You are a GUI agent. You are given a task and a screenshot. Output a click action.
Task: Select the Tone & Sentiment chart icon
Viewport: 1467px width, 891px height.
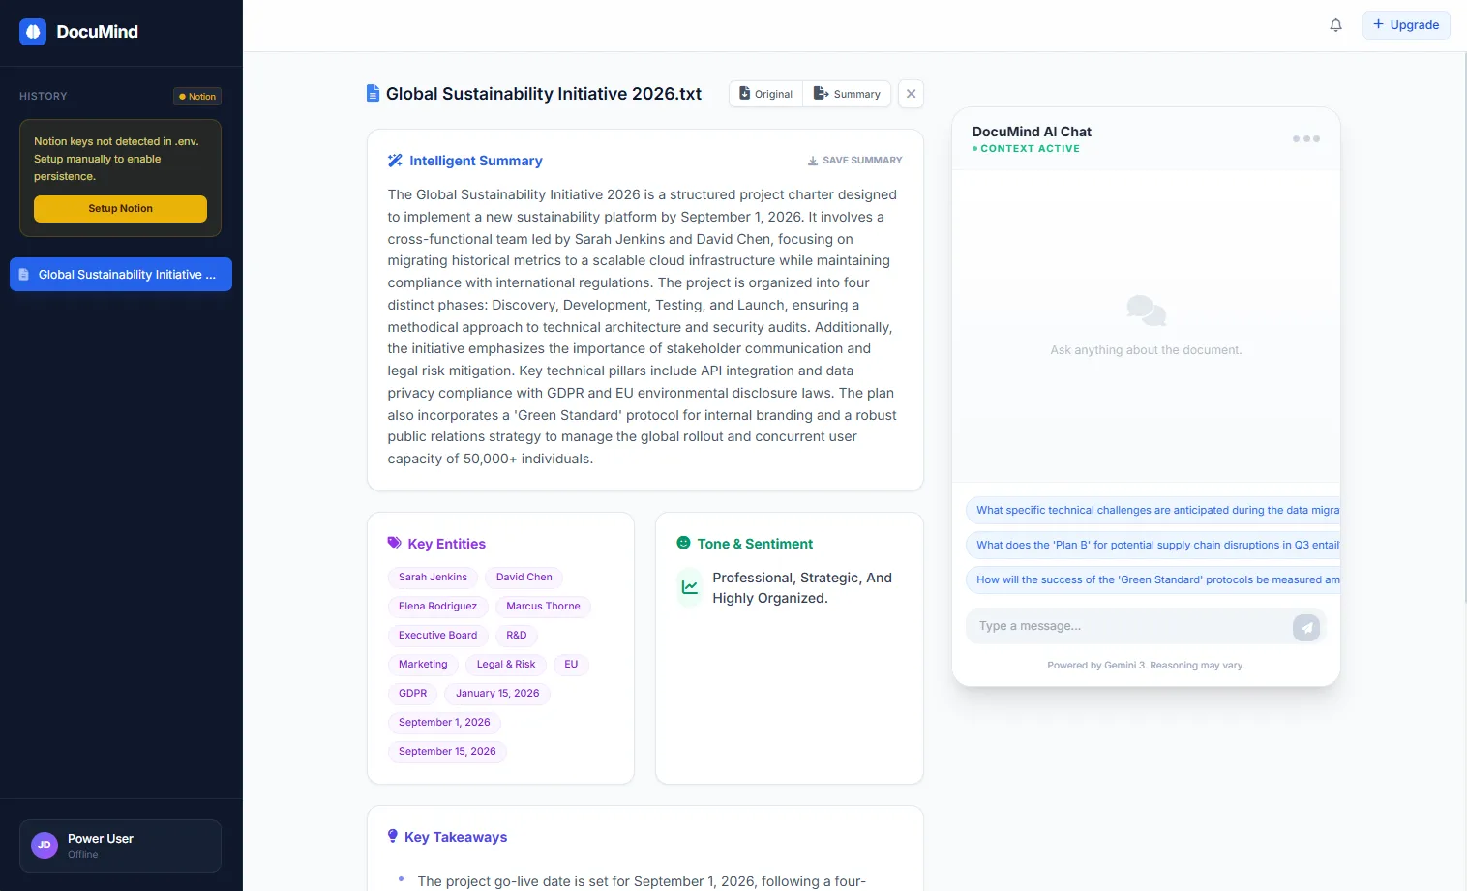(x=688, y=587)
